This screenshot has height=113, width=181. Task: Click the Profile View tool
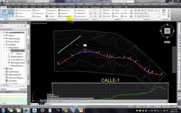point(79,10)
